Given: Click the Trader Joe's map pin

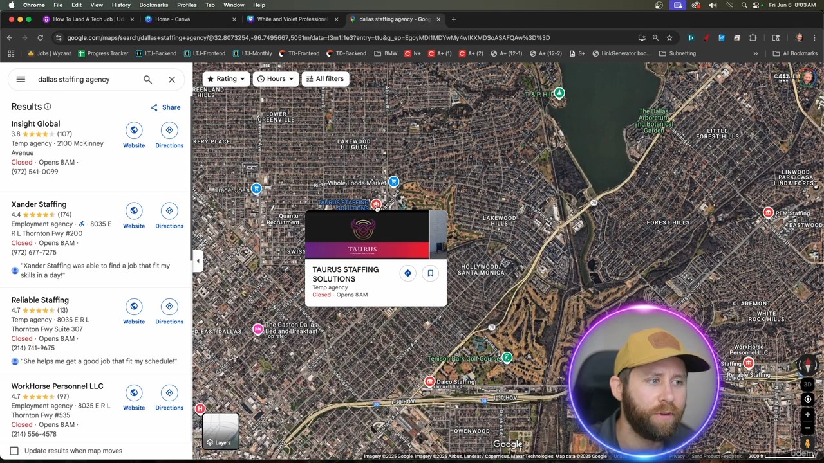Looking at the screenshot, I should [256, 189].
